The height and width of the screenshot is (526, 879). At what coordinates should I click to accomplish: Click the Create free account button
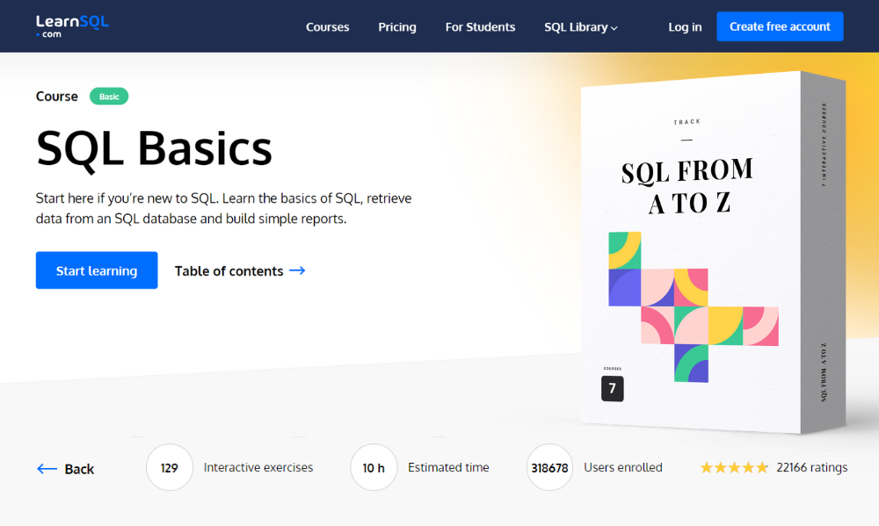tap(780, 26)
